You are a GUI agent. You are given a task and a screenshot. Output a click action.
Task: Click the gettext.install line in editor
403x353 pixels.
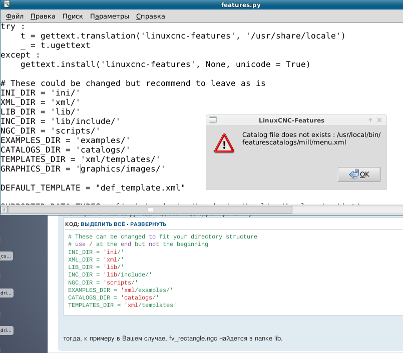pos(165,64)
